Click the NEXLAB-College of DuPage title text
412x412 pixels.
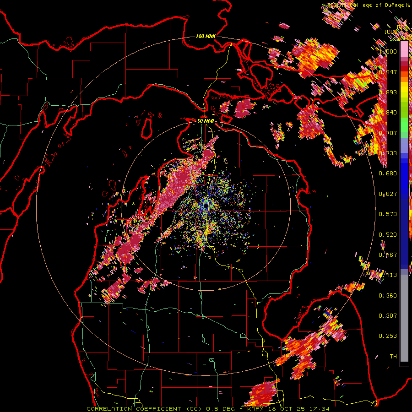[x=367, y=5]
